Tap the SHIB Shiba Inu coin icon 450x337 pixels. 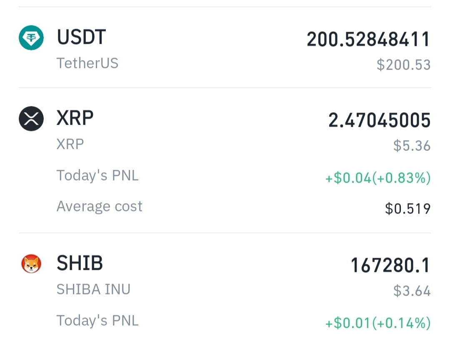pos(31,264)
